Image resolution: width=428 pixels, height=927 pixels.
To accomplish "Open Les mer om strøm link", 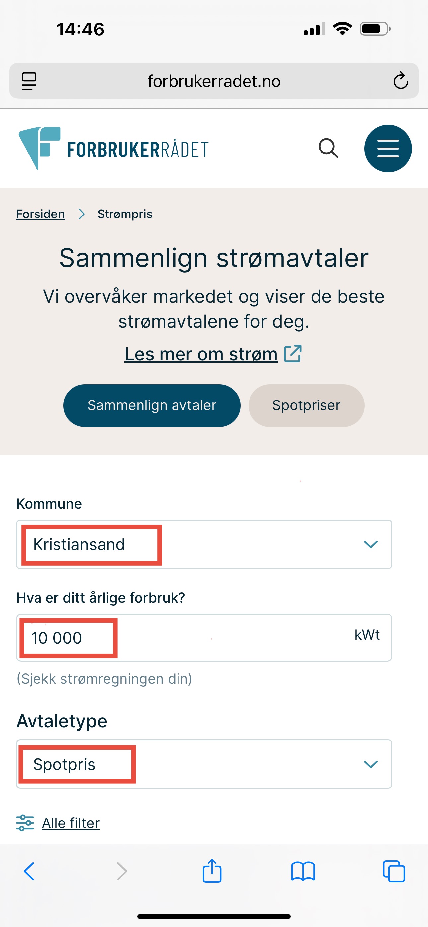I will pyautogui.click(x=201, y=354).
